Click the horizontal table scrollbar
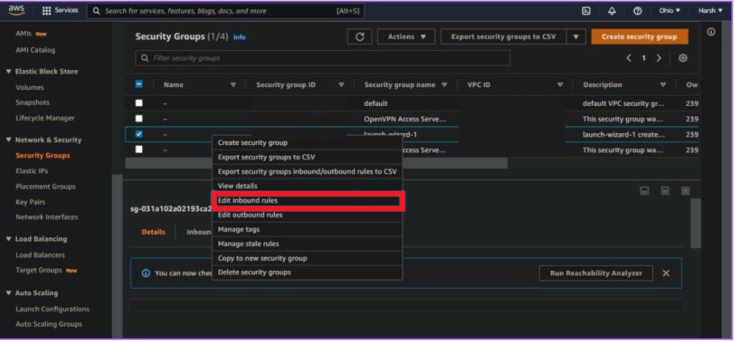Image resolution: width=734 pixels, height=341 pixels. click(317, 163)
